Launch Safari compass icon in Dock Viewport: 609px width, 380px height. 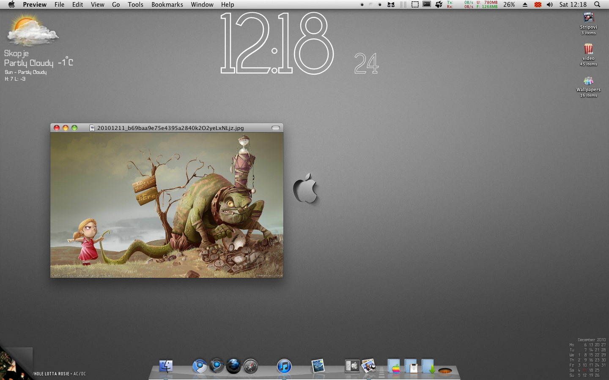(x=250, y=366)
